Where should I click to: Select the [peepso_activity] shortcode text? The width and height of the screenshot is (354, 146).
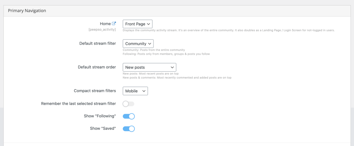tap(102, 30)
